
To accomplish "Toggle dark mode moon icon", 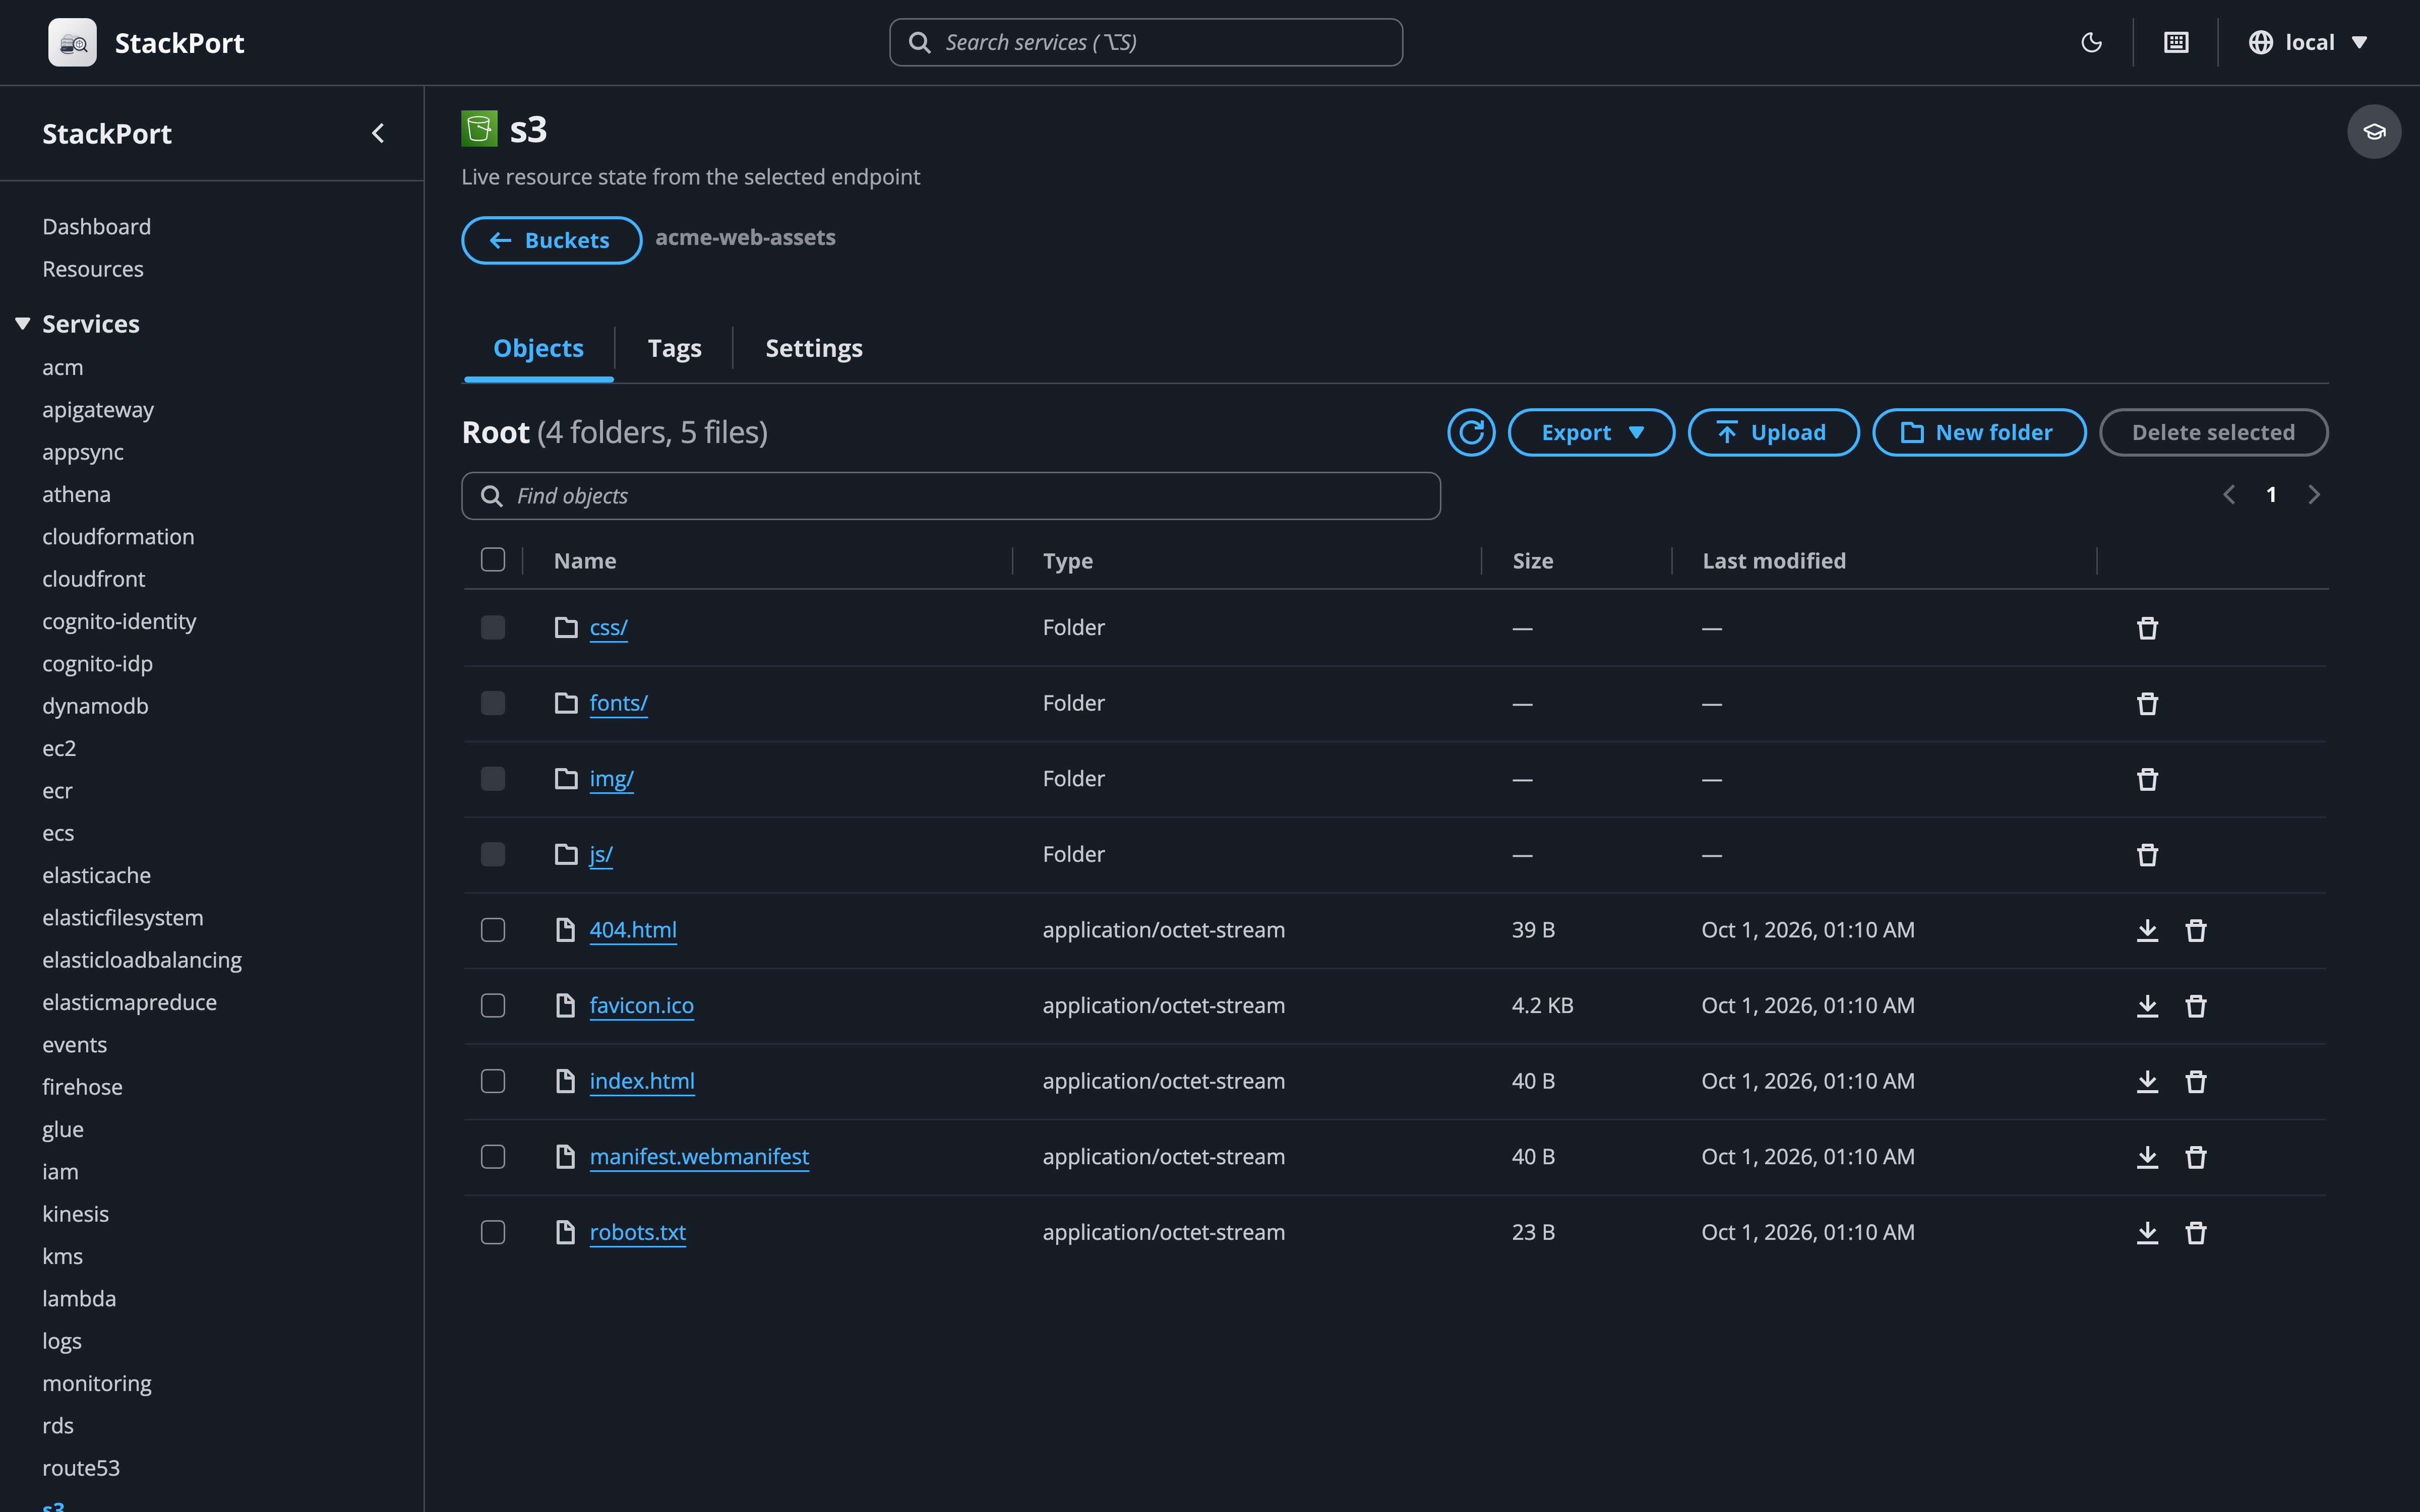I will click(x=2091, y=42).
